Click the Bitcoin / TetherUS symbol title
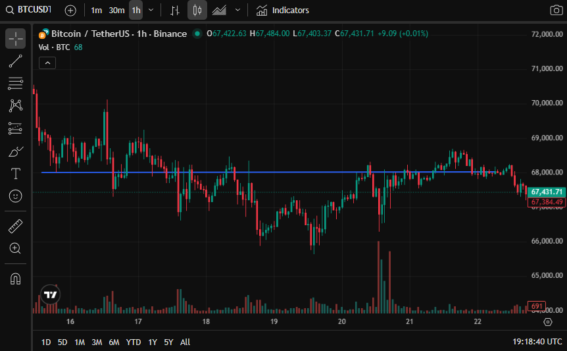The width and height of the screenshot is (567, 351). click(119, 34)
